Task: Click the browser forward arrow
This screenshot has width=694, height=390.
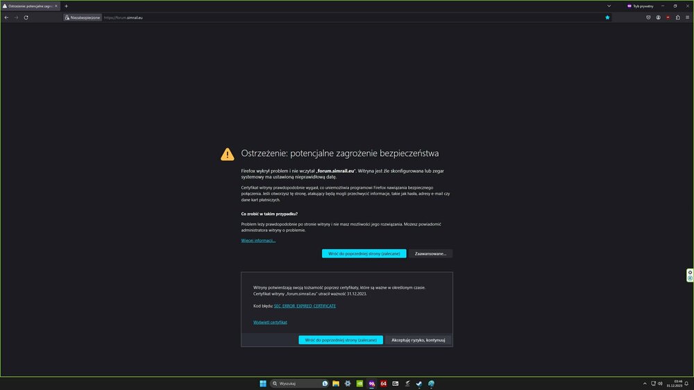Action: (17, 18)
